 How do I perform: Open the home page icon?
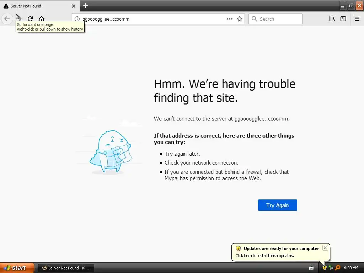point(42,19)
